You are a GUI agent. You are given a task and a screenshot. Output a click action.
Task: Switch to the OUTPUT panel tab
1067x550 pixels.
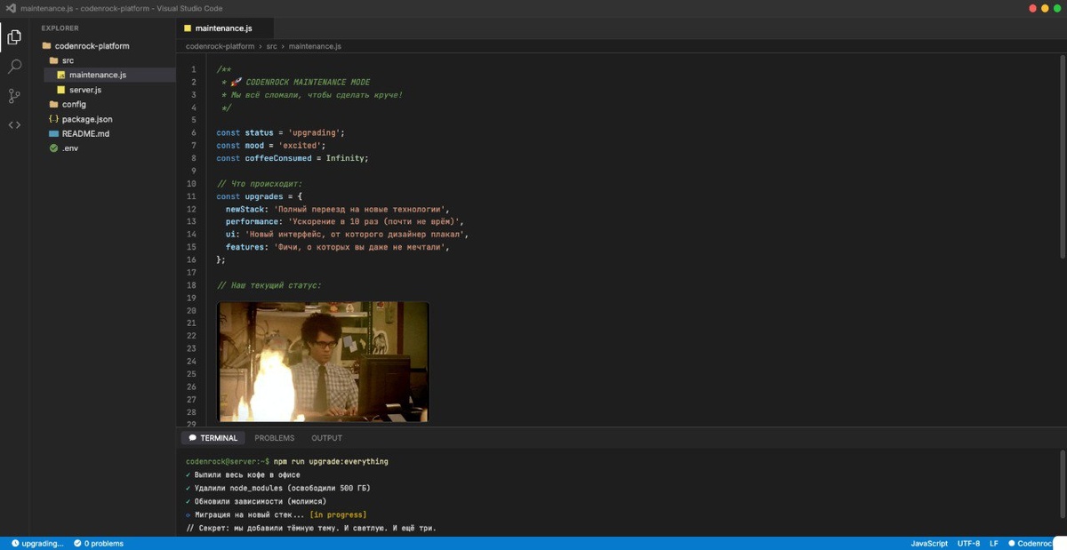[x=326, y=438]
